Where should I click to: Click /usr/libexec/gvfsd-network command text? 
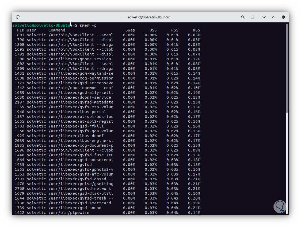80,189
